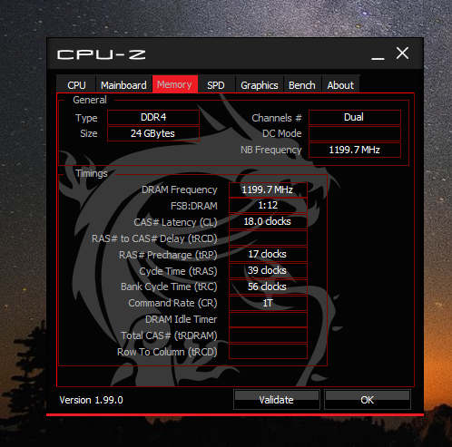Click the CPU-Z logo in title bar
The height and width of the screenshot is (447, 452).
(102, 54)
